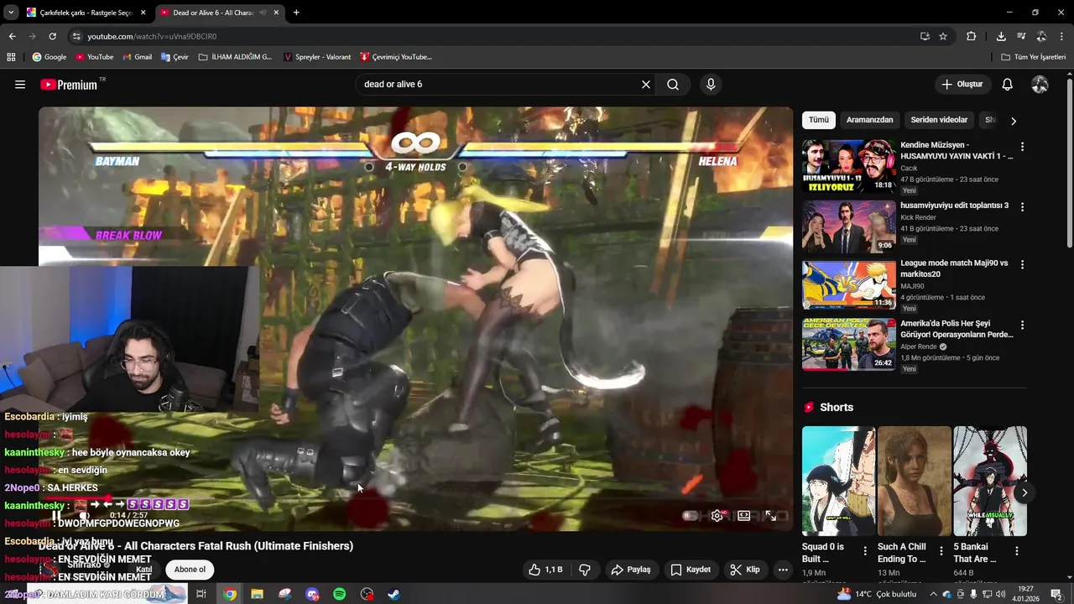Click the address bar URL

pos(152,36)
